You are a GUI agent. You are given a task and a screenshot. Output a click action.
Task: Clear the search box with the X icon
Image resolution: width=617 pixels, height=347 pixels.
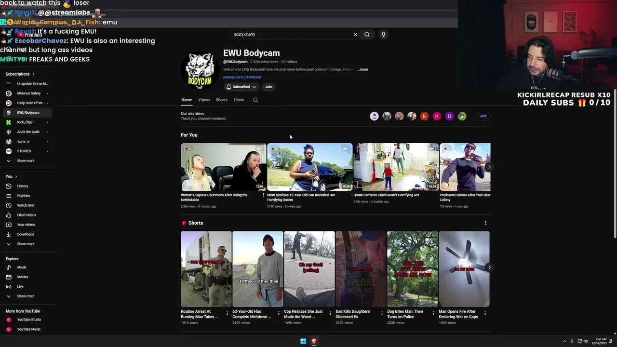click(x=355, y=34)
